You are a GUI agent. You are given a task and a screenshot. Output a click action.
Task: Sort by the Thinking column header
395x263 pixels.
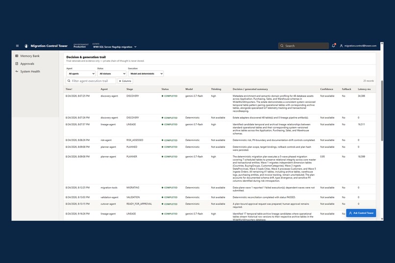[216, 89]
